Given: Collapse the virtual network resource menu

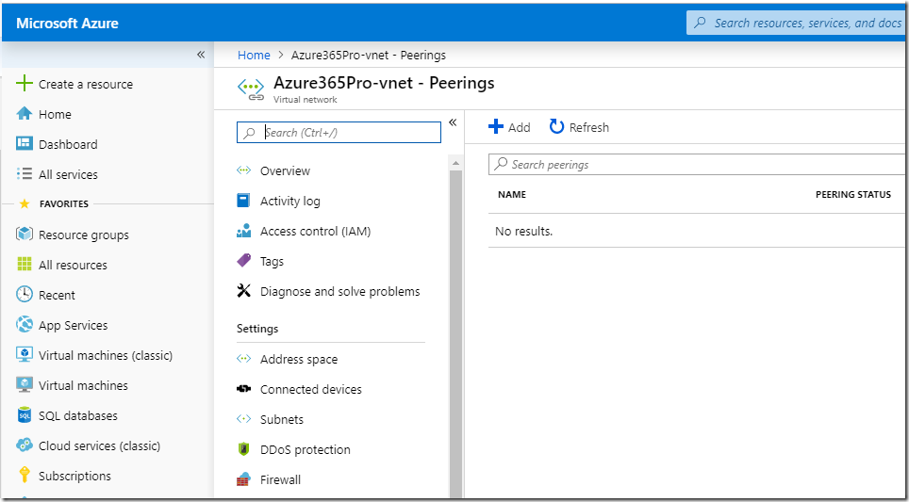Looking at the screenshot, I should point(453,122).
